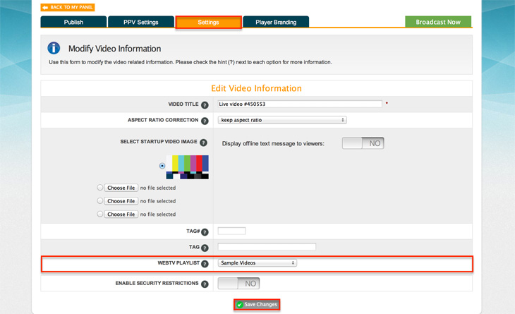Click the TAG# help question mark
515x314 pixels.
205,232
